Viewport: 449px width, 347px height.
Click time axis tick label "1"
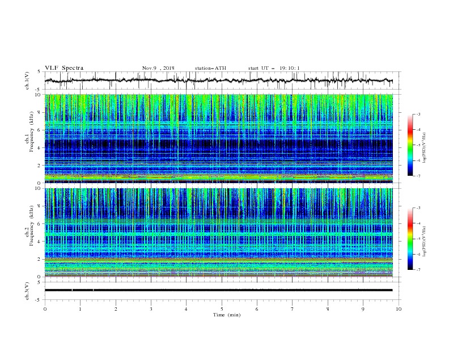pos(81,309)
